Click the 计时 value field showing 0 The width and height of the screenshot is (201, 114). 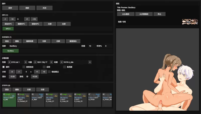point(26,72)
